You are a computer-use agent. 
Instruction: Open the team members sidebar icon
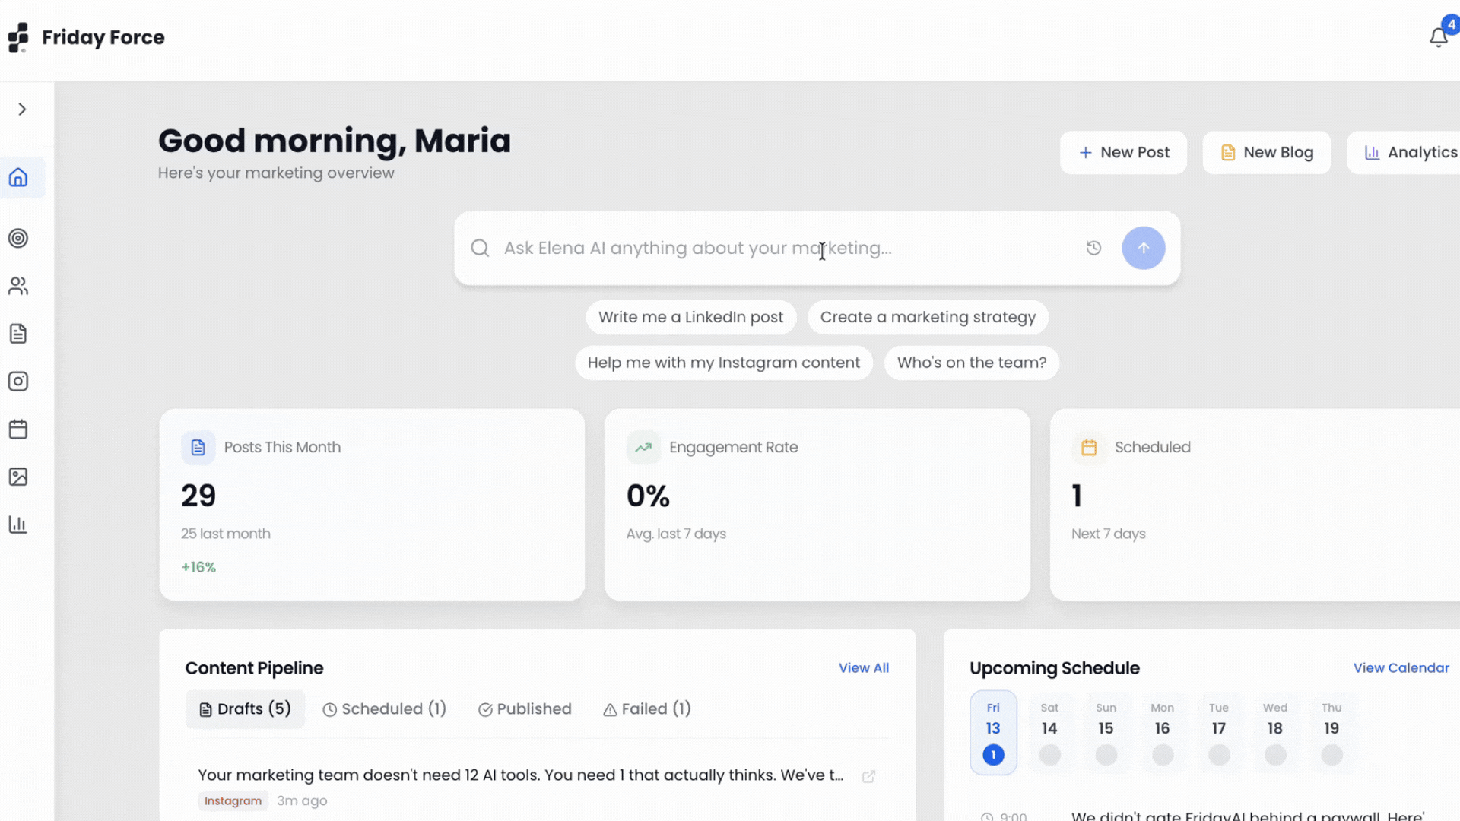pos(18,286)
